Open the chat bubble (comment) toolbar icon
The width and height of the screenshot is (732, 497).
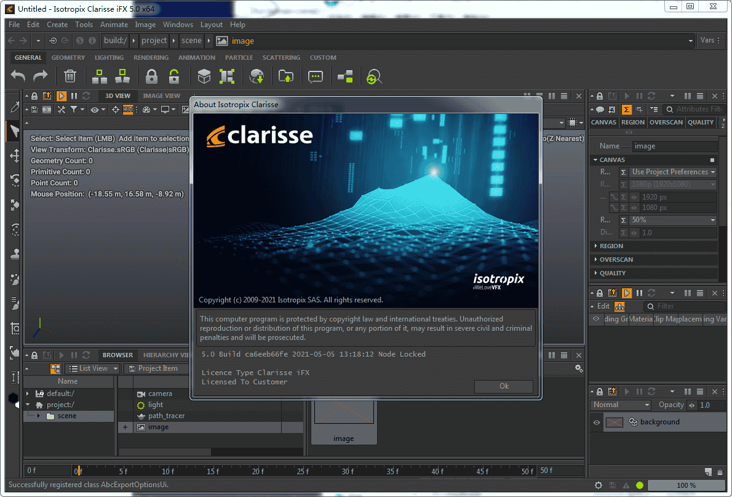coord(316,76)
